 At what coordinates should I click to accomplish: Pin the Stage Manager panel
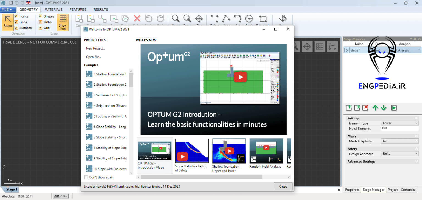415,39
